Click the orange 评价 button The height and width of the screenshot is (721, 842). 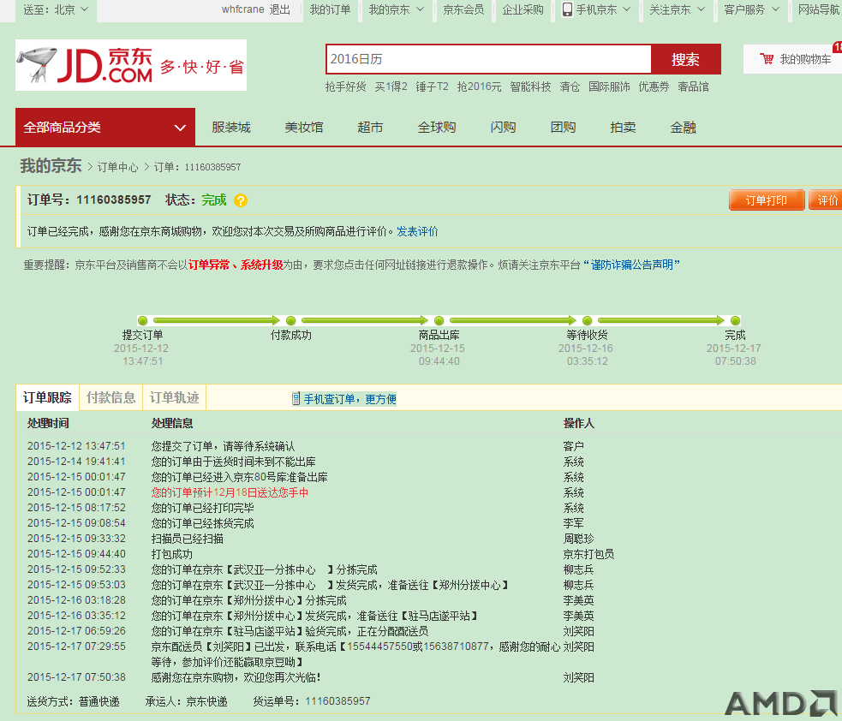(x=826, y=200)
